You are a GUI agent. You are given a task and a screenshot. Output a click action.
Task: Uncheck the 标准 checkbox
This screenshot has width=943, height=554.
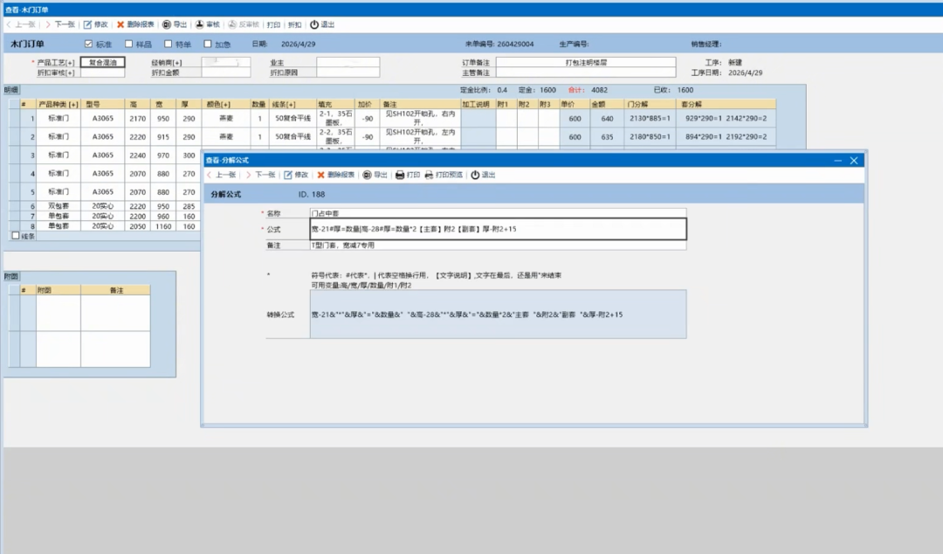click(x=88, y=44)
